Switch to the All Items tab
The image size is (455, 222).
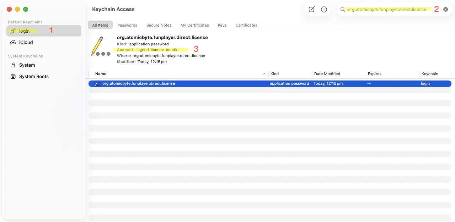(100, 25)
